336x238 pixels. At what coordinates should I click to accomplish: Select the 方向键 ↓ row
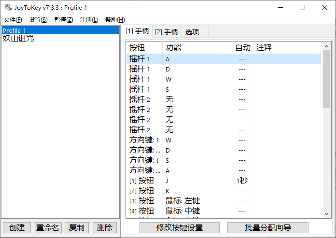click(x=224, y=160)
